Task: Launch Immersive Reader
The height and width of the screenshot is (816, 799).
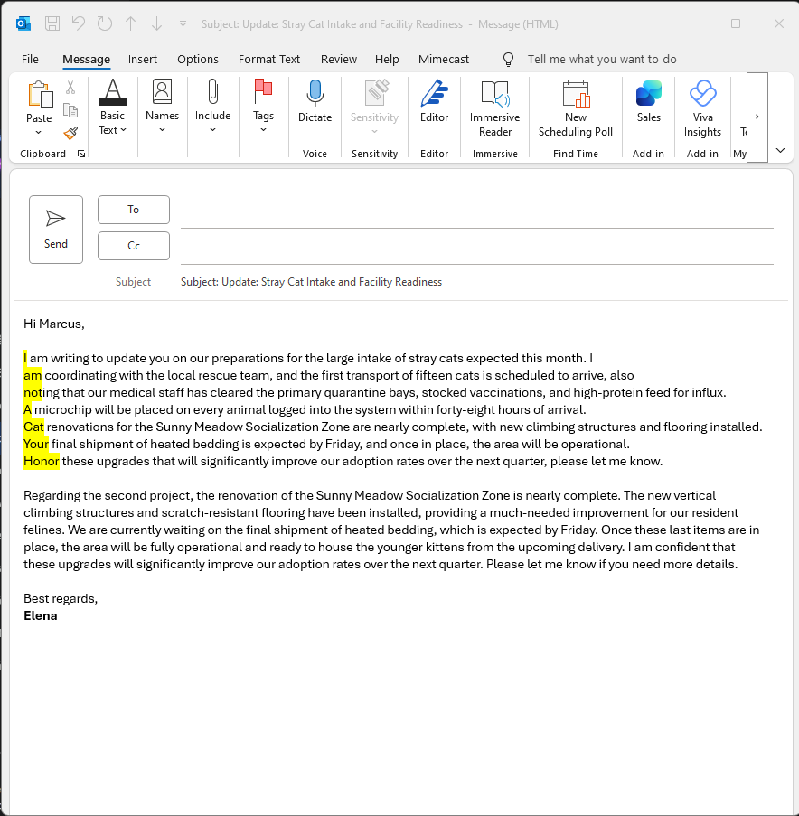Action: (494, 106)
